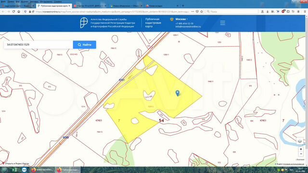Open the library bookmarks icon in toolbar
308x173 pixels.
click(x=273, y=12)
